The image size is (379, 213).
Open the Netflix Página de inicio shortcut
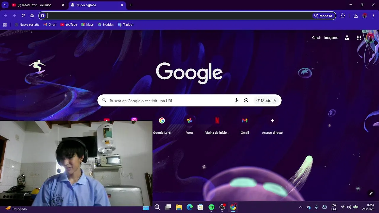pos(217,126)
